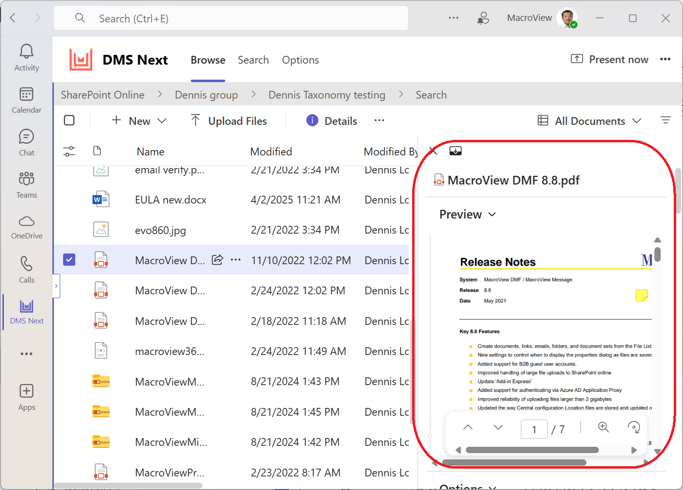This screenshot has width=683, height=490.
Task: Select the DMS Next sidebar app
Action: click(x=27, y=312)
